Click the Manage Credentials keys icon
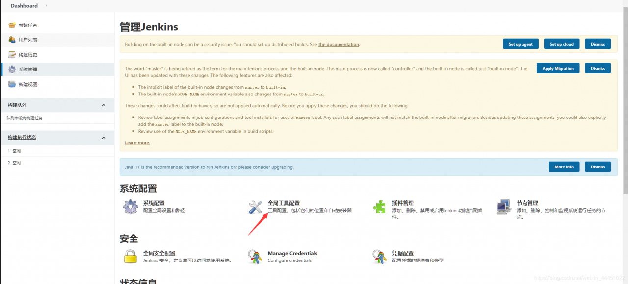 pos(255,257)
